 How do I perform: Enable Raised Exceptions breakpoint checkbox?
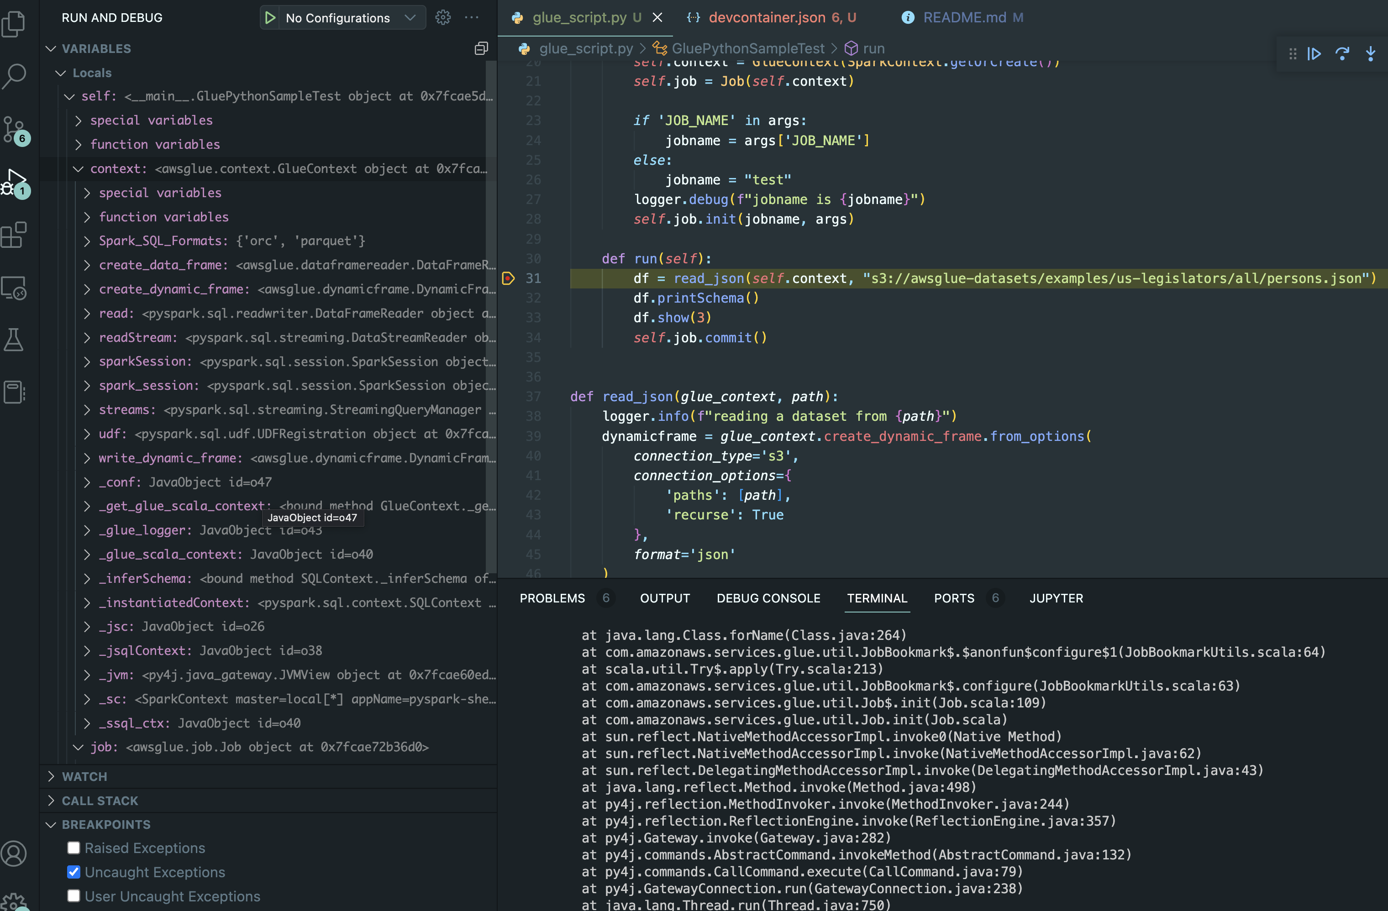tap(74, 848)
